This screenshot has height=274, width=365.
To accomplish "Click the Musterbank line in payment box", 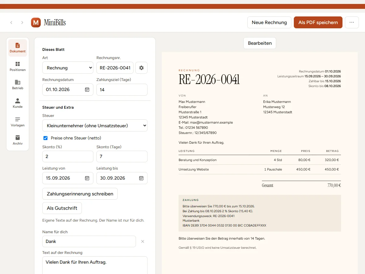I will point(191,221).
